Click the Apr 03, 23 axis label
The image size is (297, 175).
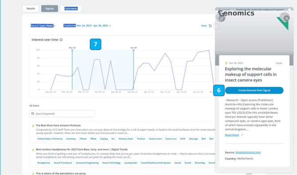[x=100, y=92]
